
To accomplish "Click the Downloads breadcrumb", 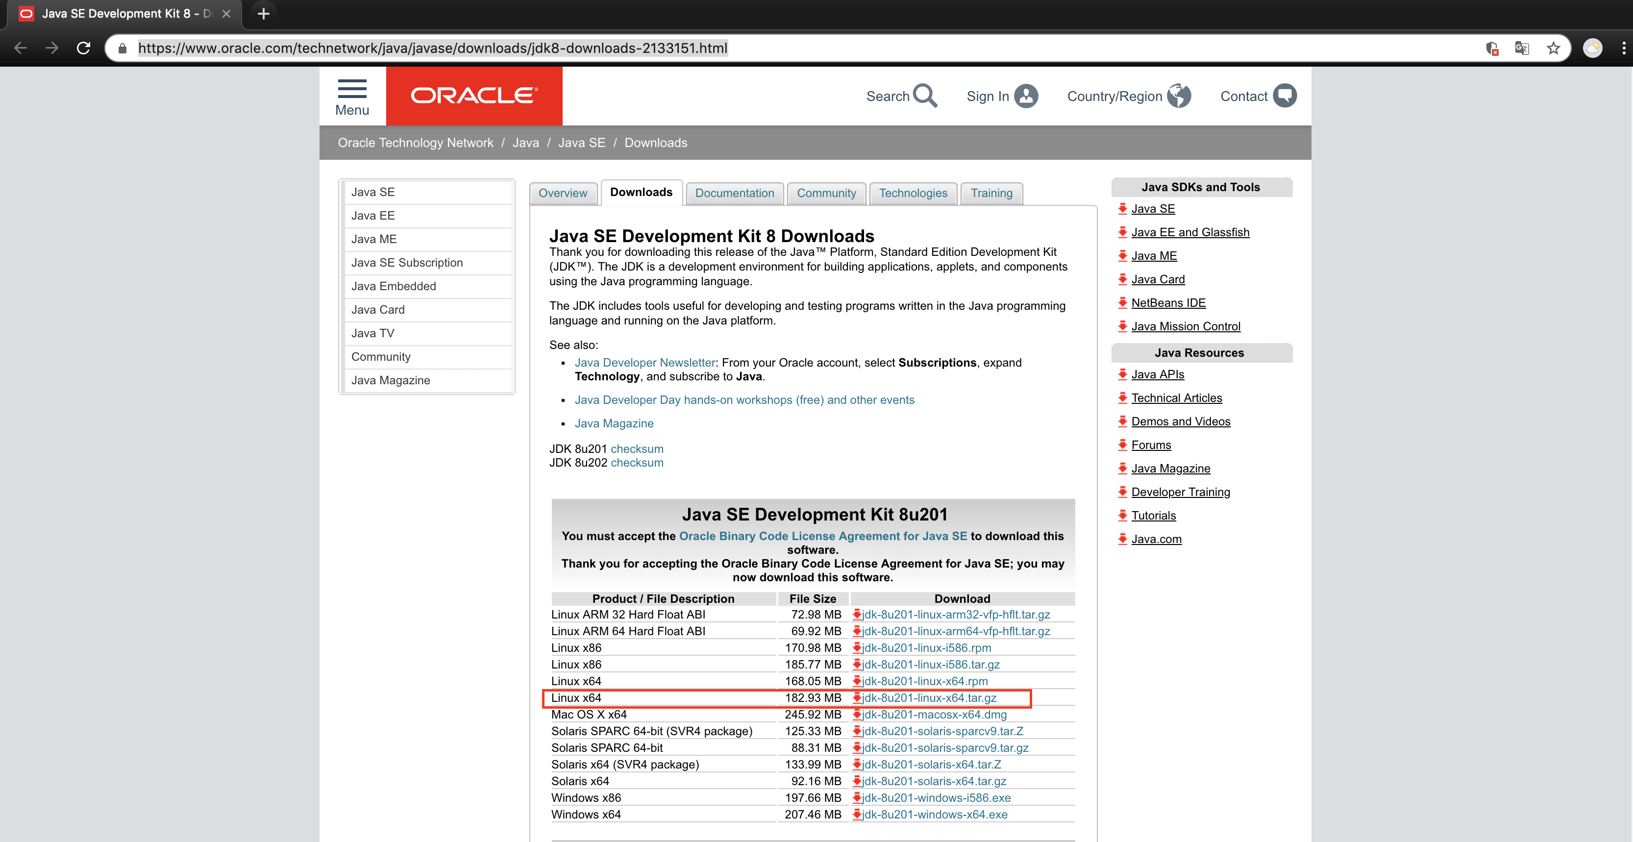I will (655, 143).
